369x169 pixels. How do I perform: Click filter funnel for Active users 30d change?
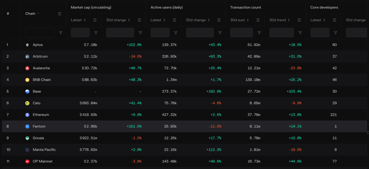(220, 33)
